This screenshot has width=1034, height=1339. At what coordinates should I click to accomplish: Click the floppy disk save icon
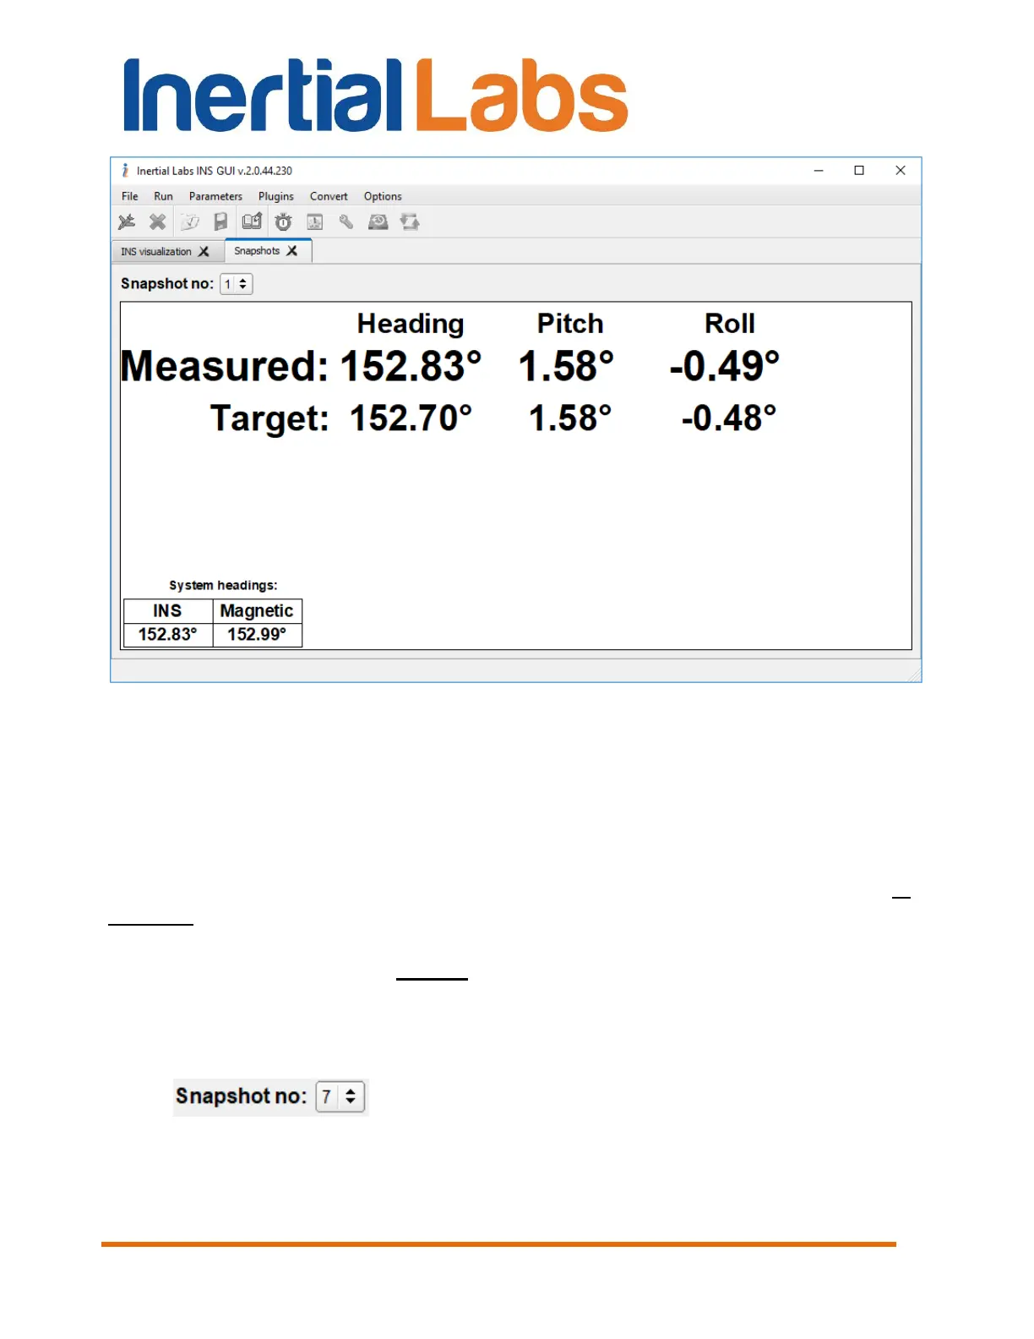[x=220, y=222]
